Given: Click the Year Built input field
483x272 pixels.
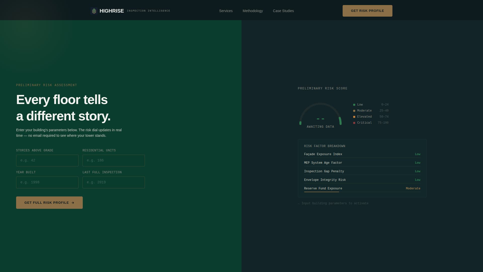Looking at the screenshot, I should (47, 182).
